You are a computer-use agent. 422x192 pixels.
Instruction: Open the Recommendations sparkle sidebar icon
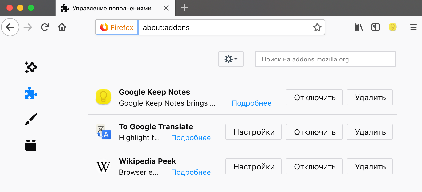pyautogui.click(x=31, y=68)
